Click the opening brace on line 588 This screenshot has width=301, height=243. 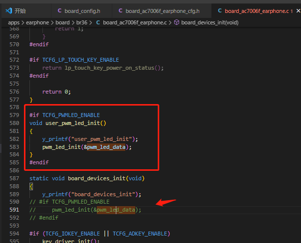click(x=31, y=187)
